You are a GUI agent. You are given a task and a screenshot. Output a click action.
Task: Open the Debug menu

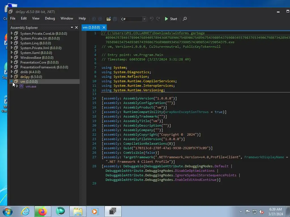[50, 18]
